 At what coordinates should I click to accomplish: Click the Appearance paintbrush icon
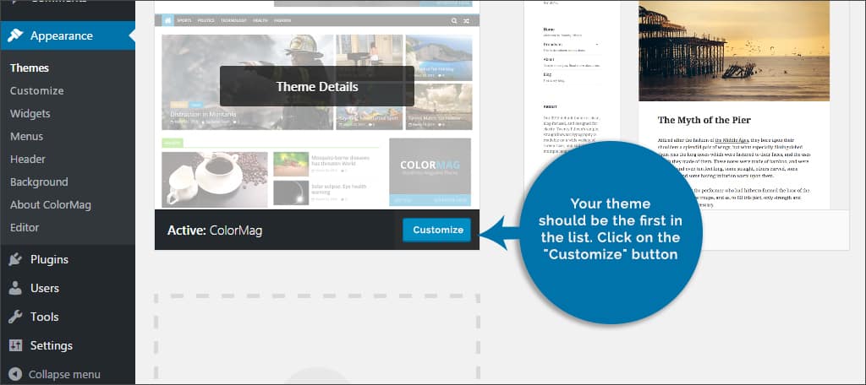point(15,35)
